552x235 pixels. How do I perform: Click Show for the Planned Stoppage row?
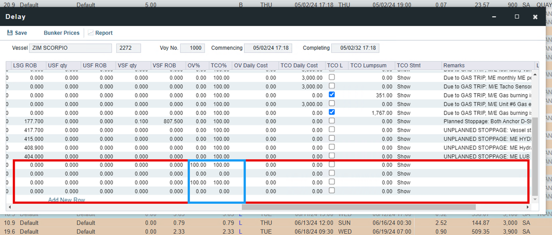403,121
